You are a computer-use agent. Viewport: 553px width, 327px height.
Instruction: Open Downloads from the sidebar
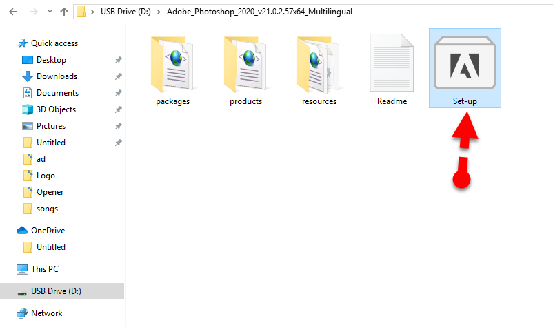57,76
